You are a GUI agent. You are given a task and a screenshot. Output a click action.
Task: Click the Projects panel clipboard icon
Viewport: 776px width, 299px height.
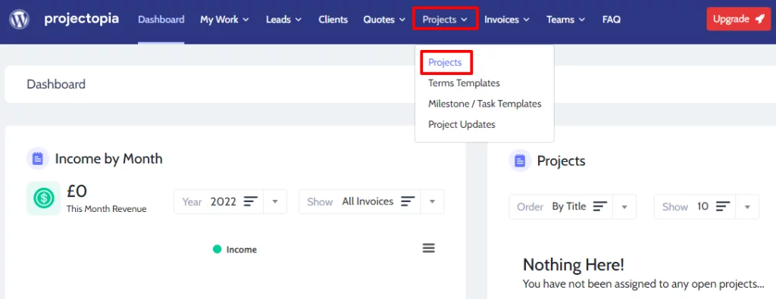(x=520, y=160)
